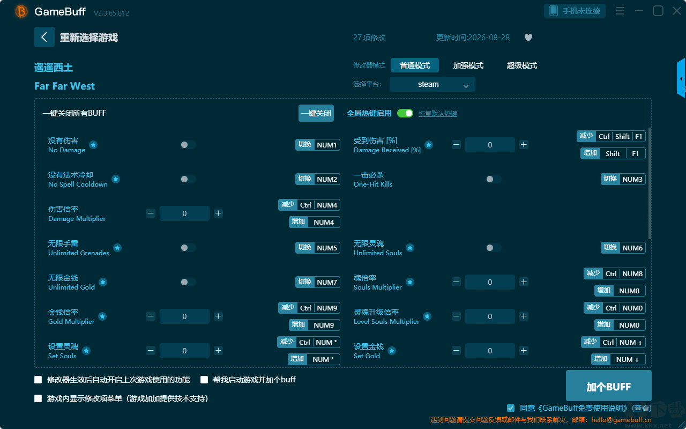Increase the Souls Multiplier value

(x=524, y=282)
